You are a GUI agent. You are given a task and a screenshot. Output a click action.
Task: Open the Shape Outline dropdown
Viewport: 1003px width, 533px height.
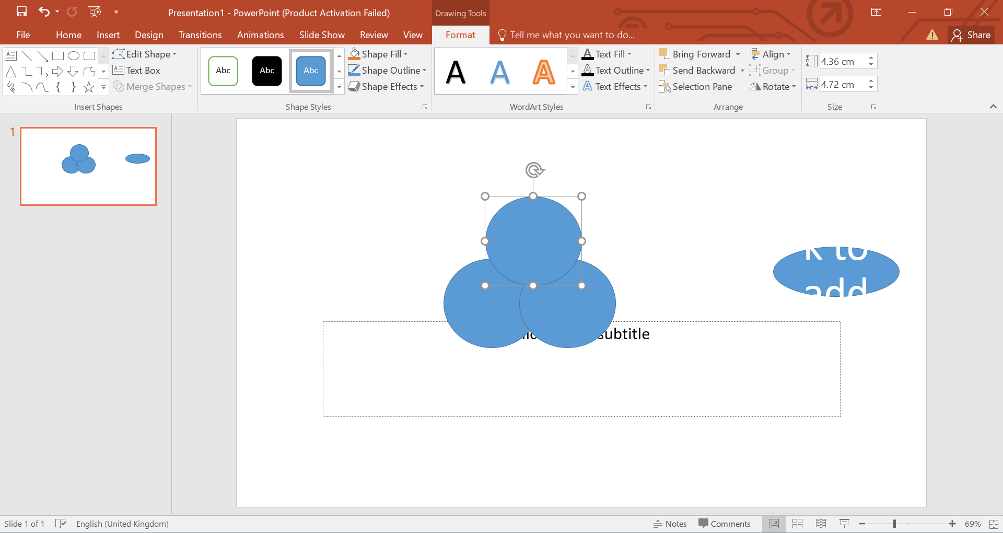[x=387, y=70]
